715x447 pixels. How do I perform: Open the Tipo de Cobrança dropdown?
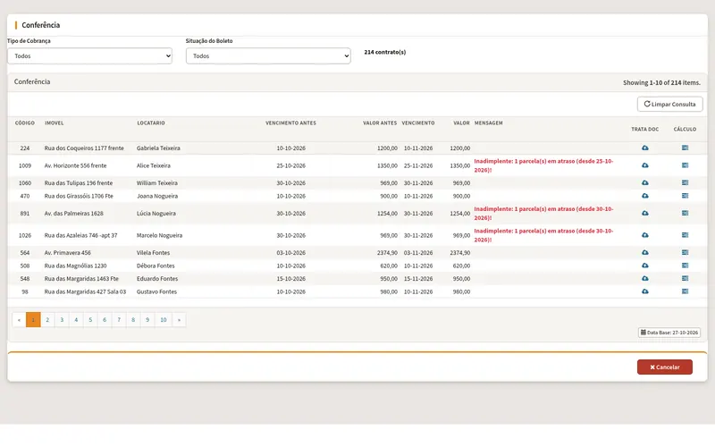click(x=90, y=56)
